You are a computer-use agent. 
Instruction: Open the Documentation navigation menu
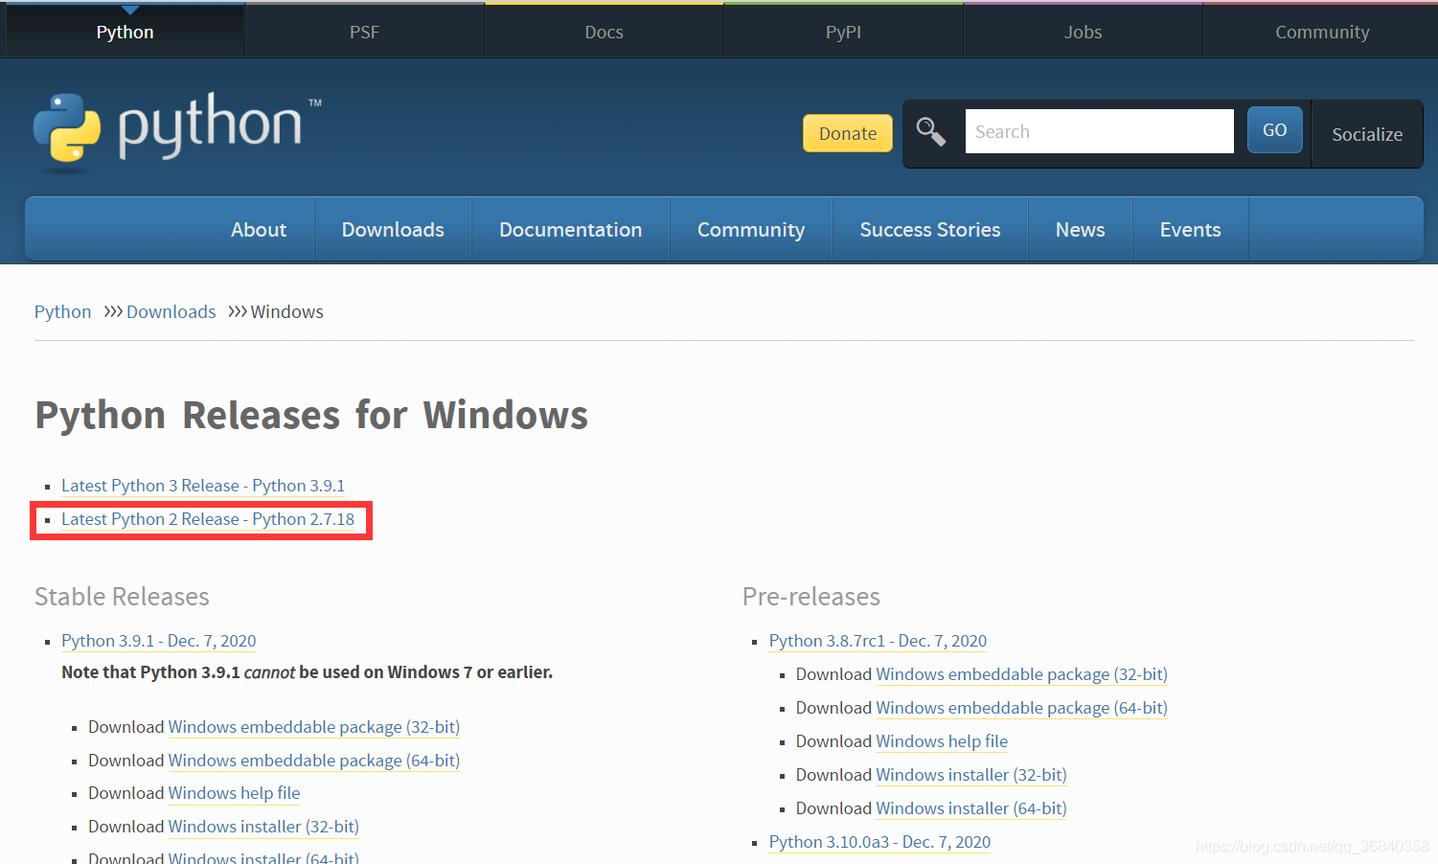(571, 230)
